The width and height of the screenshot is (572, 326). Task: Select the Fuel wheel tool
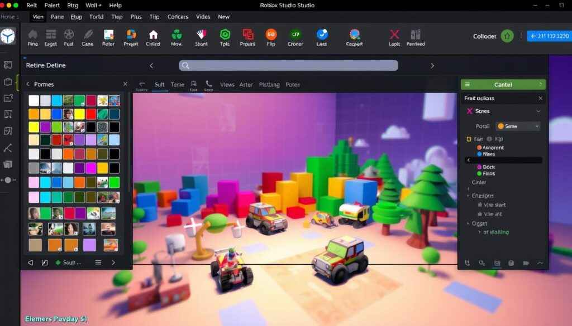pyautogui.click(x=69, y=38)
